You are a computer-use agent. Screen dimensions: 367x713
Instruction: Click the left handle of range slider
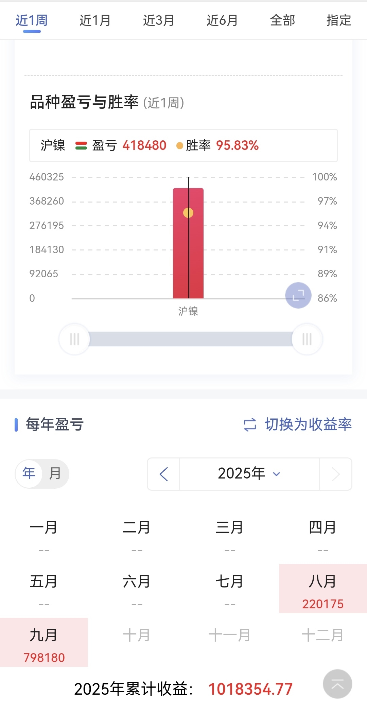74,339
